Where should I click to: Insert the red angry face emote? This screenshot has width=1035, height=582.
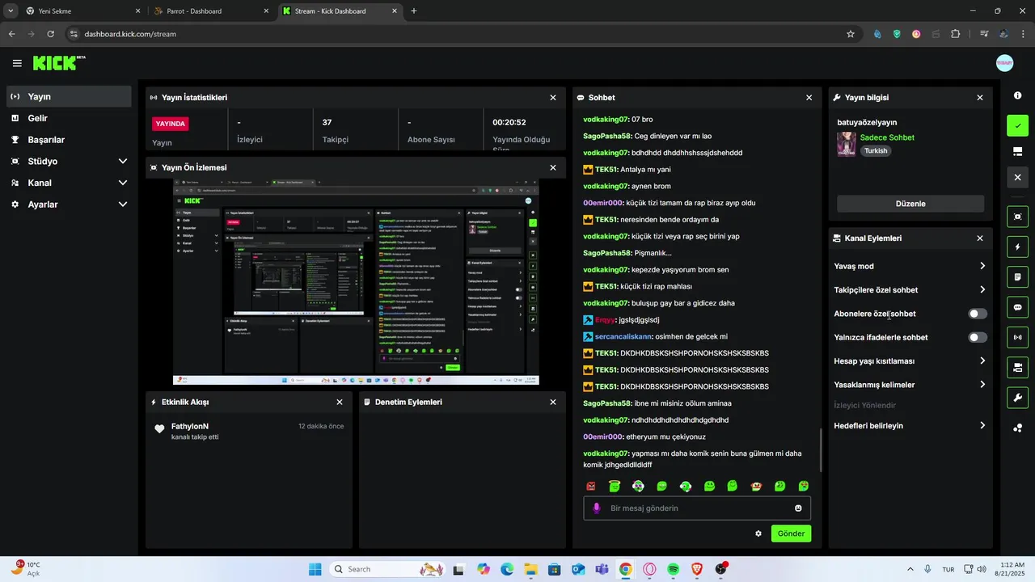591,486
